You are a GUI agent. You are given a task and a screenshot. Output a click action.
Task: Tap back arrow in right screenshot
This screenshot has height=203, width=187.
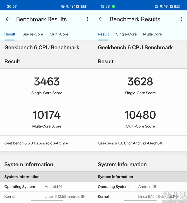101,19
